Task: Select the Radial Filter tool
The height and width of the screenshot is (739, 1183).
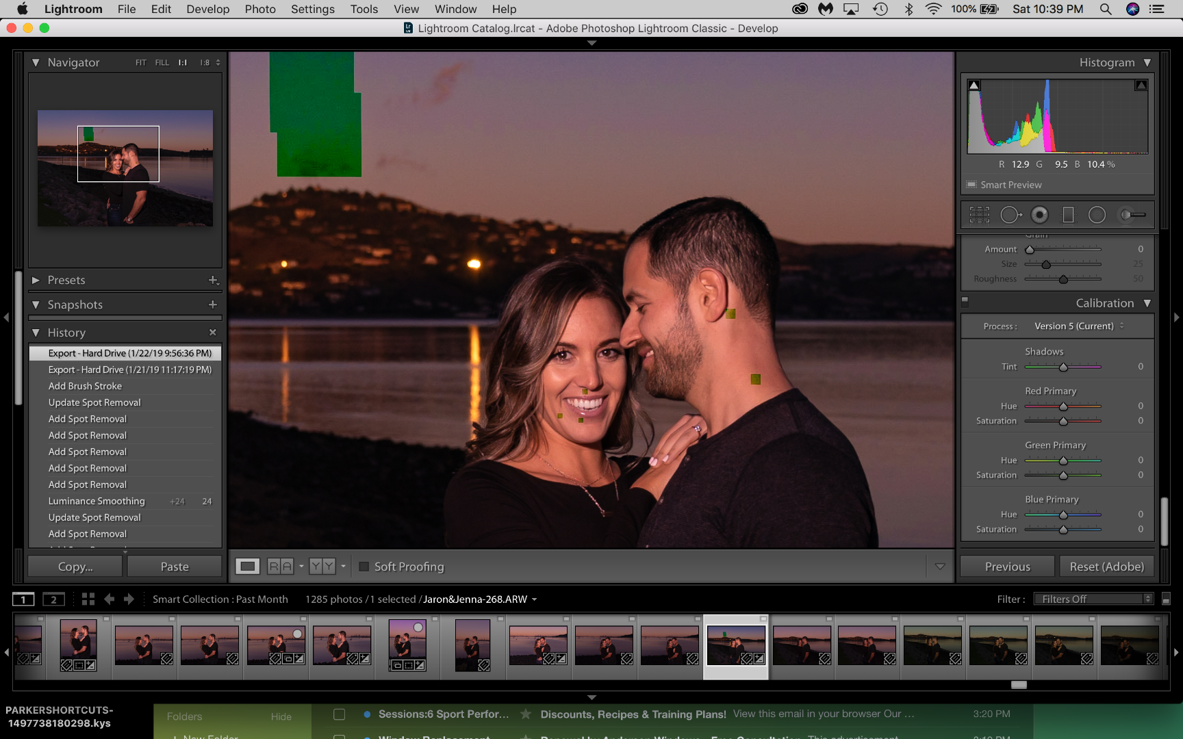Action: [1097, 215]
